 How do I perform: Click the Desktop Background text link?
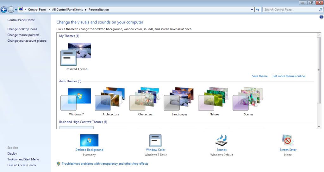(89, 150)
